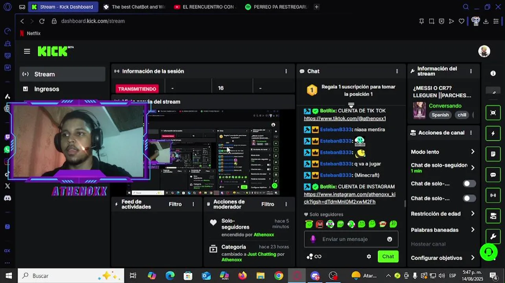
Task: Open X from the Opera sidebar
Action: [x=7, y=186]
